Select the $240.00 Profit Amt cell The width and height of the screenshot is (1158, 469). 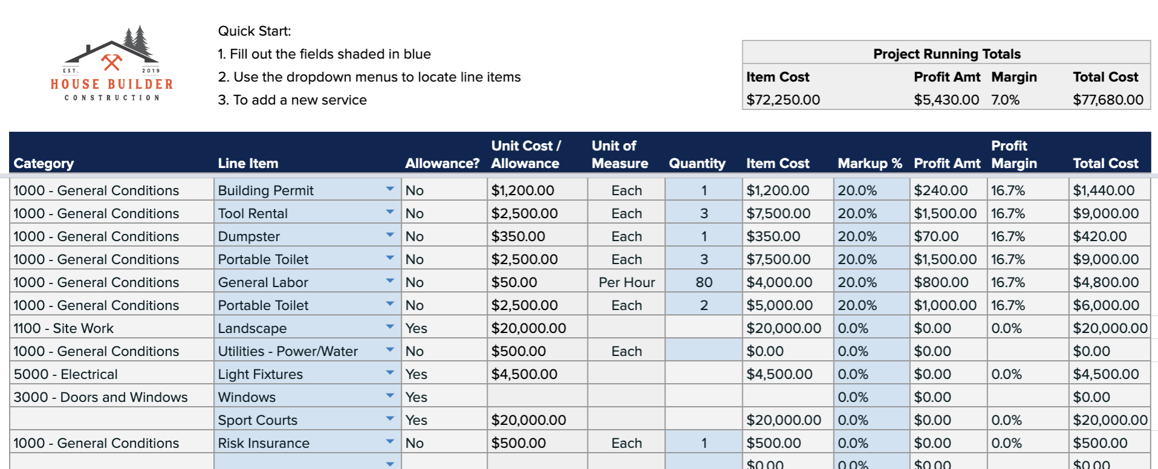[948, 190]
